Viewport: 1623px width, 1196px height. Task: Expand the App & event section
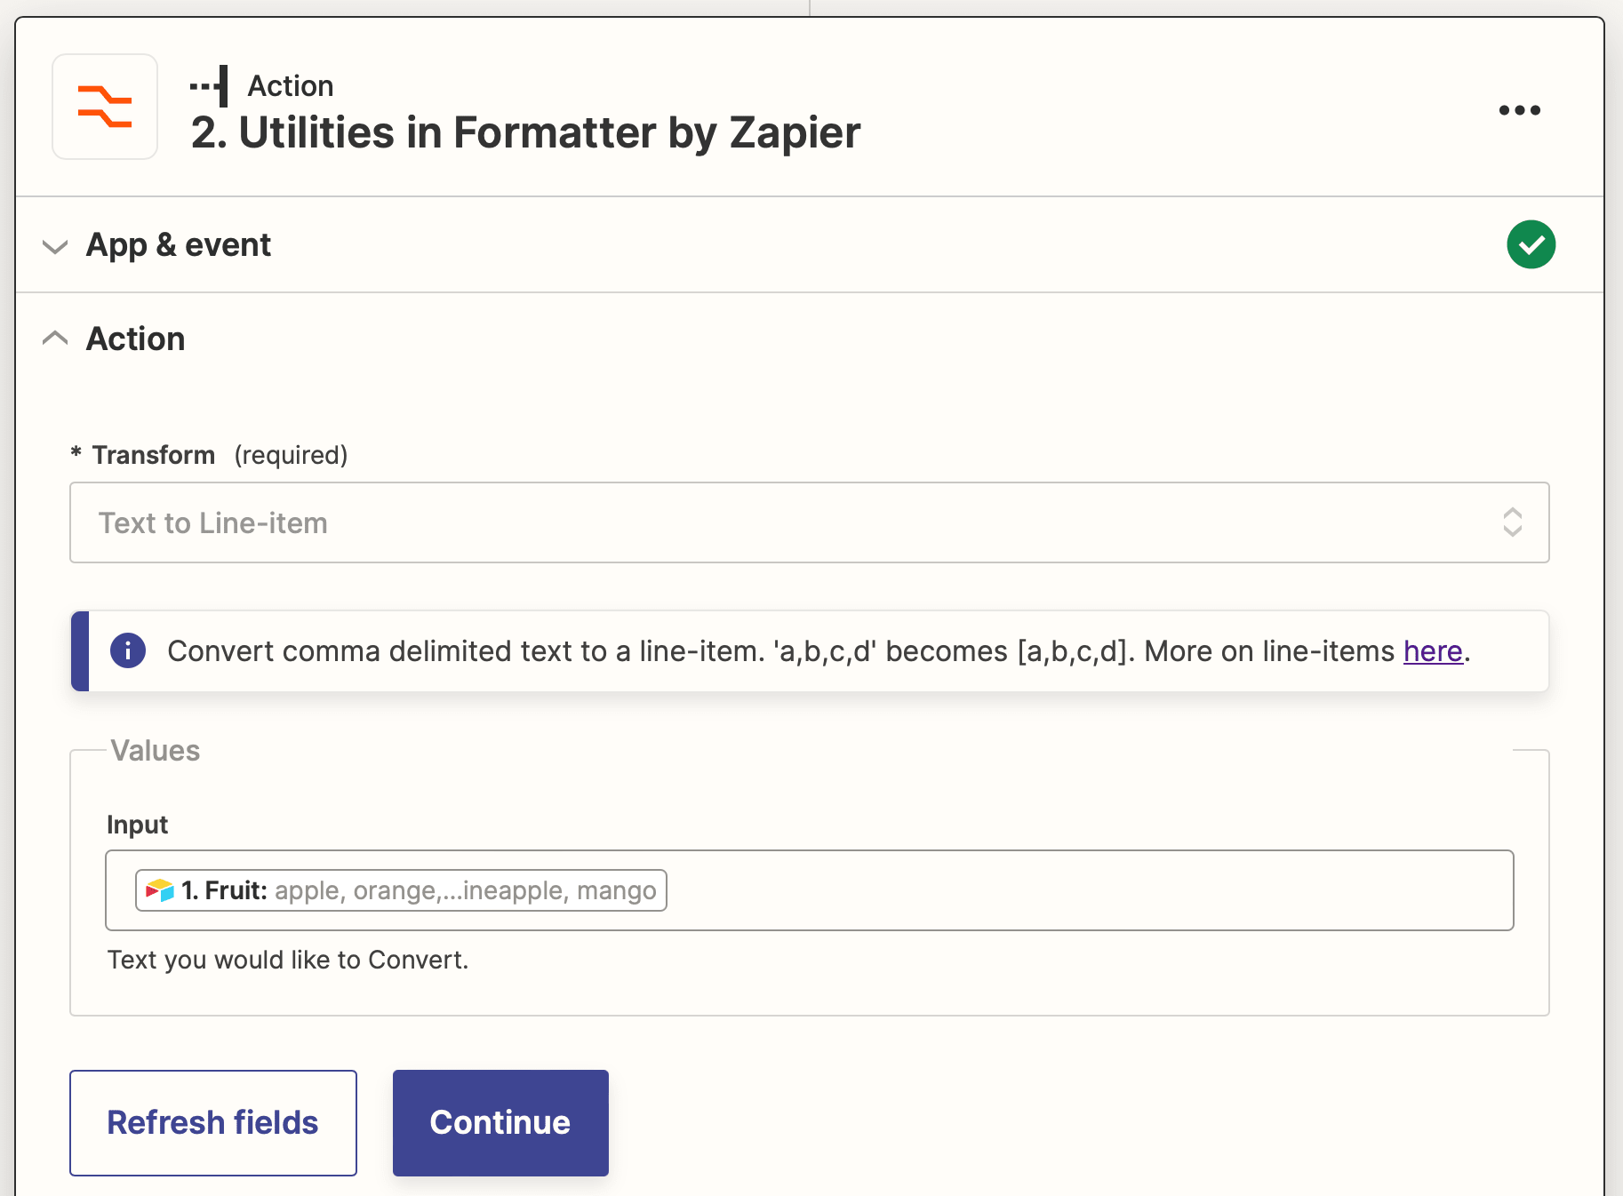click(55, 246)
